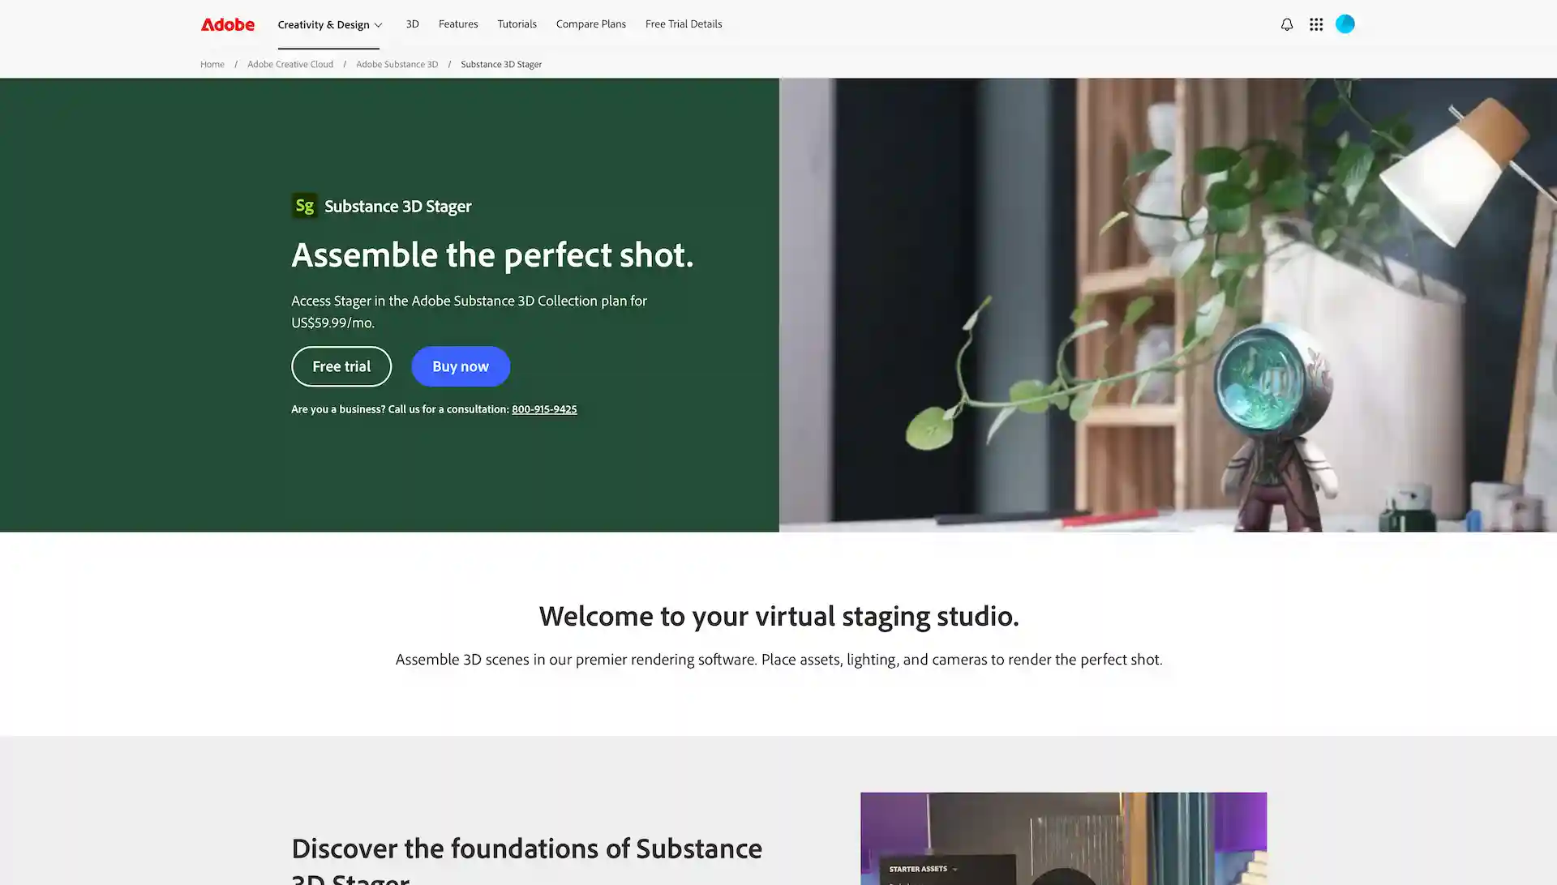Image resolution: width=1557 pixels, height=885 pixels.
Task: Open the notifications bell
Action: (x=1286, y=24)
